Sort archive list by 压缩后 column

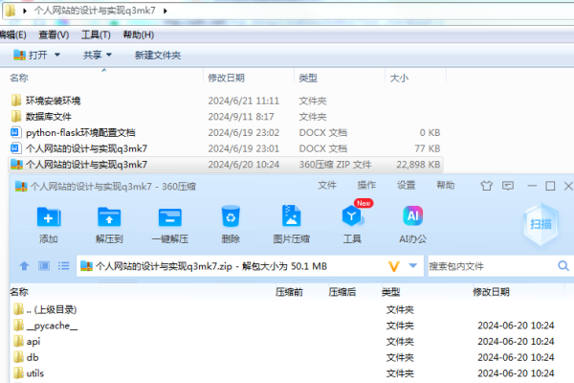(x=342, y=292)
